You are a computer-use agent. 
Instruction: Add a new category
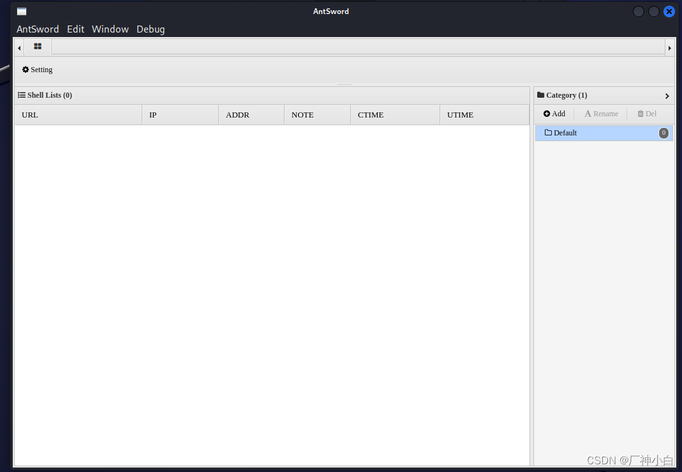(554, 114)
